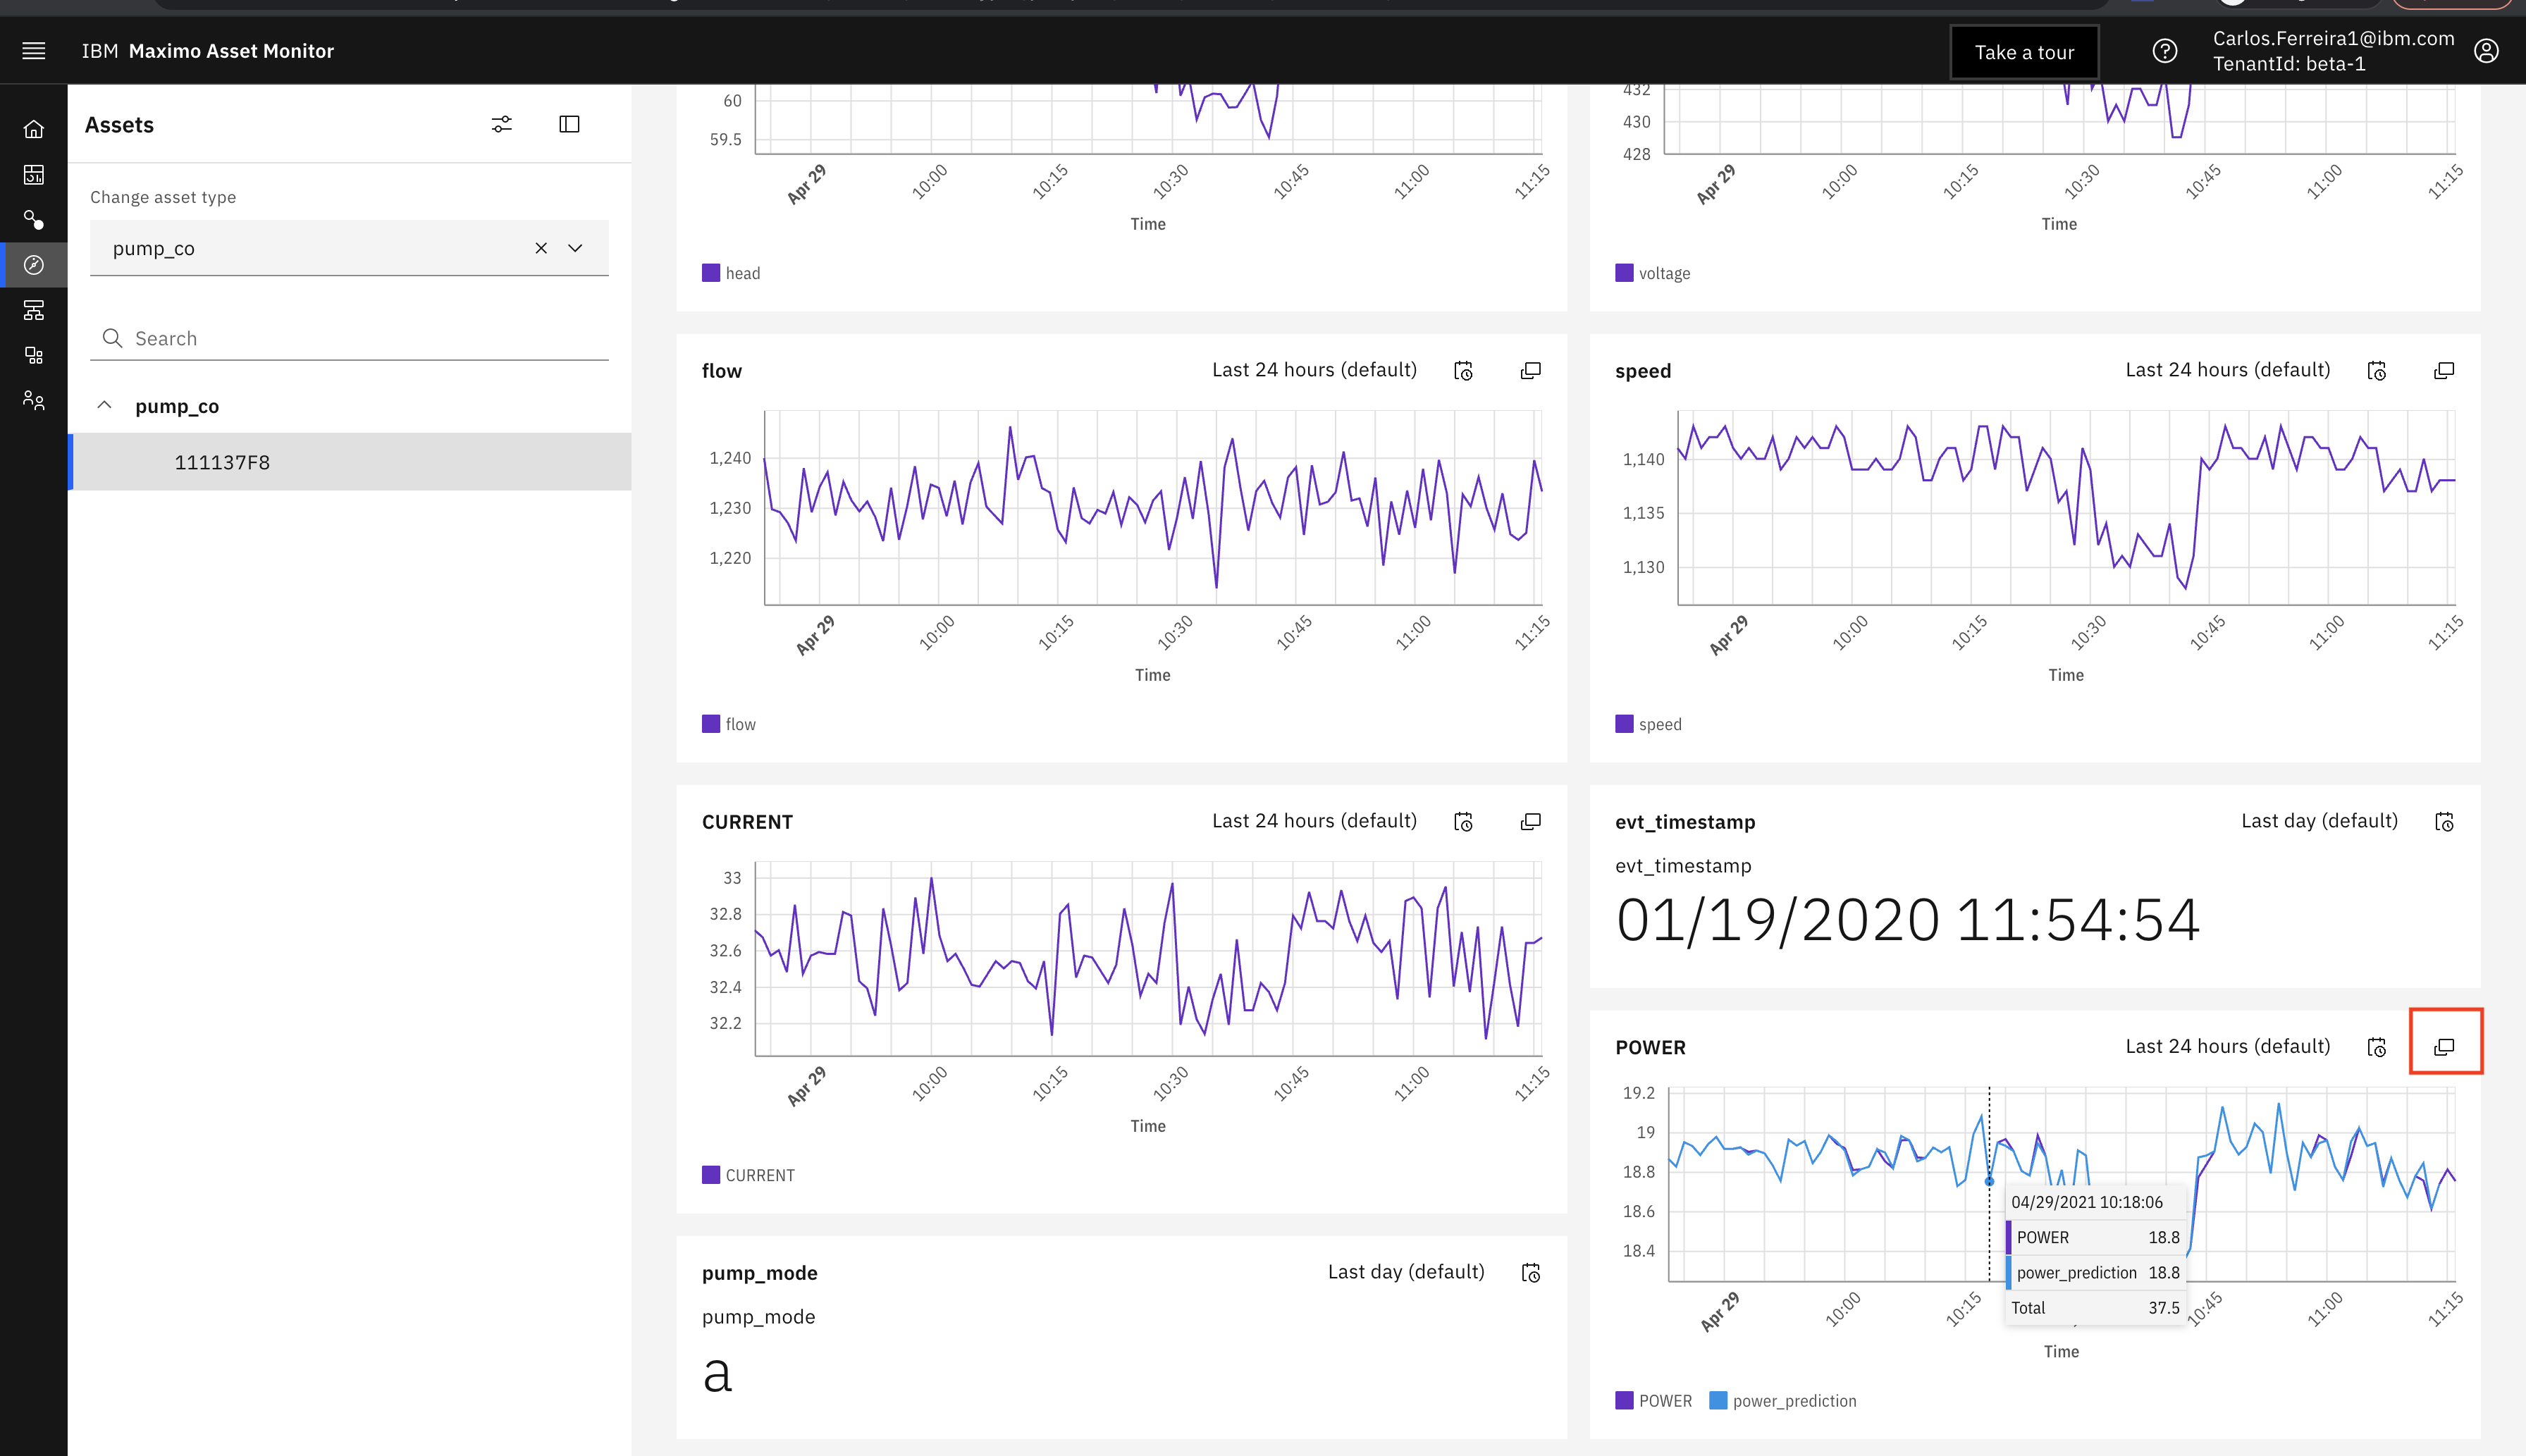This screenshot has width=2526, height=1456.
Task: Click the power_prediction 18.8 tooltip row
Action: coord(2095,1272)
